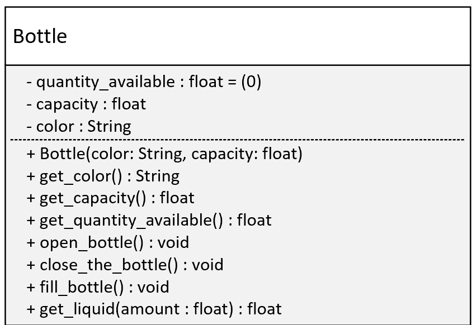
Task: Click the 'String' return type of get_color
Action: click(x=158, y=176)
